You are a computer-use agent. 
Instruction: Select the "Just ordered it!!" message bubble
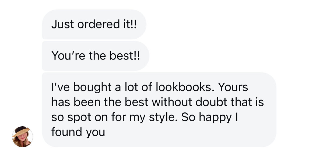[94, 24]
